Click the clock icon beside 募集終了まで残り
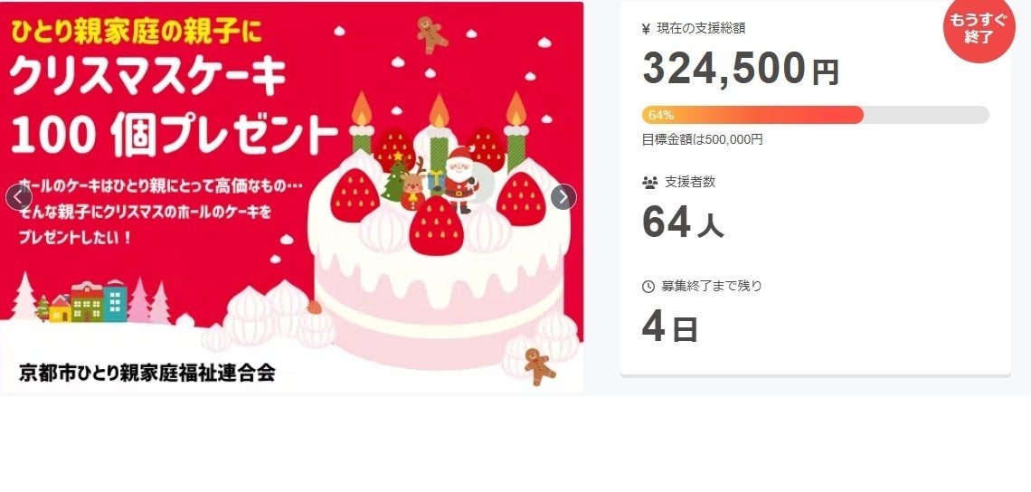1031x492 pixels. 648,286
